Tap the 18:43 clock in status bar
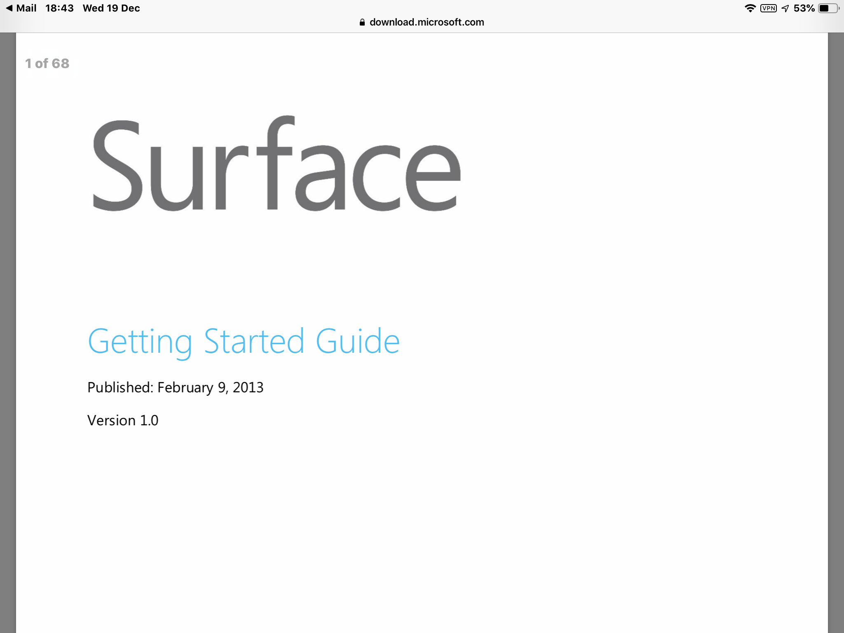Viewport: 844px width, 633px height. 59,8
